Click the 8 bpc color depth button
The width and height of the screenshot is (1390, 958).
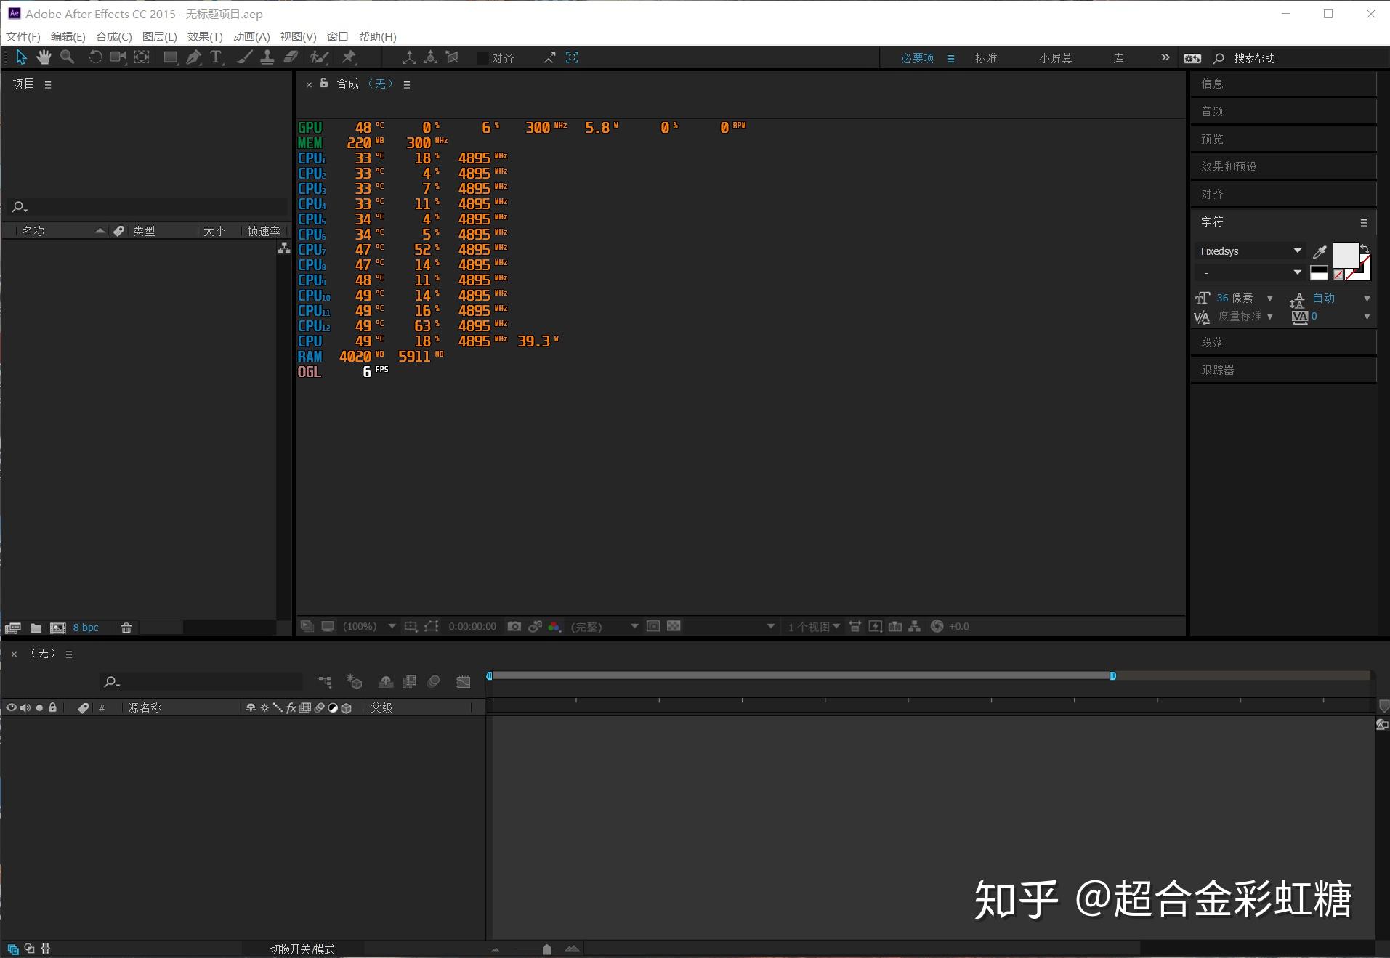[x=86, y=628]
